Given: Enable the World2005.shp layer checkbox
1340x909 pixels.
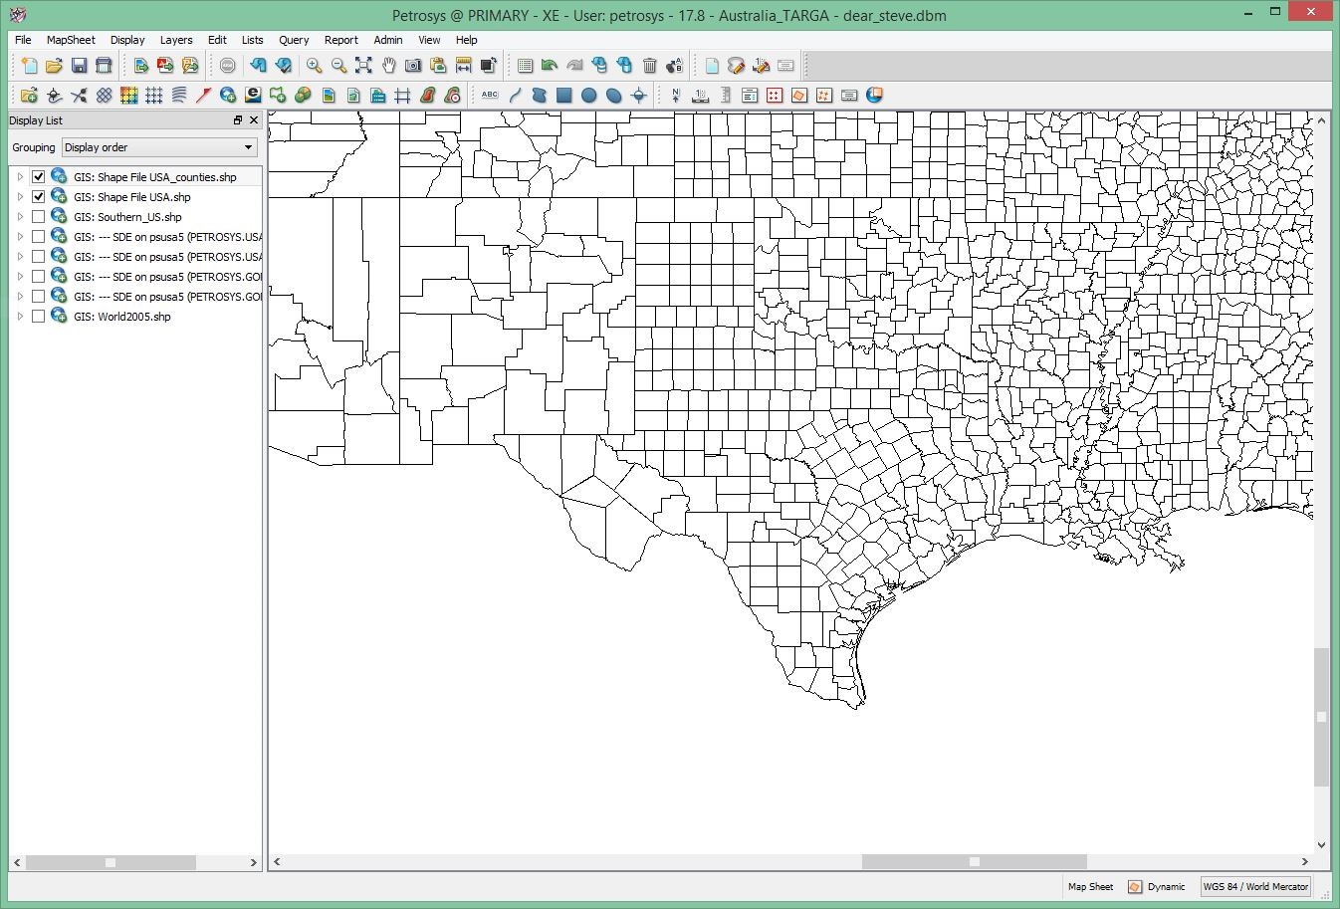Looking at the screenshot, I should (x=38, y=316).
